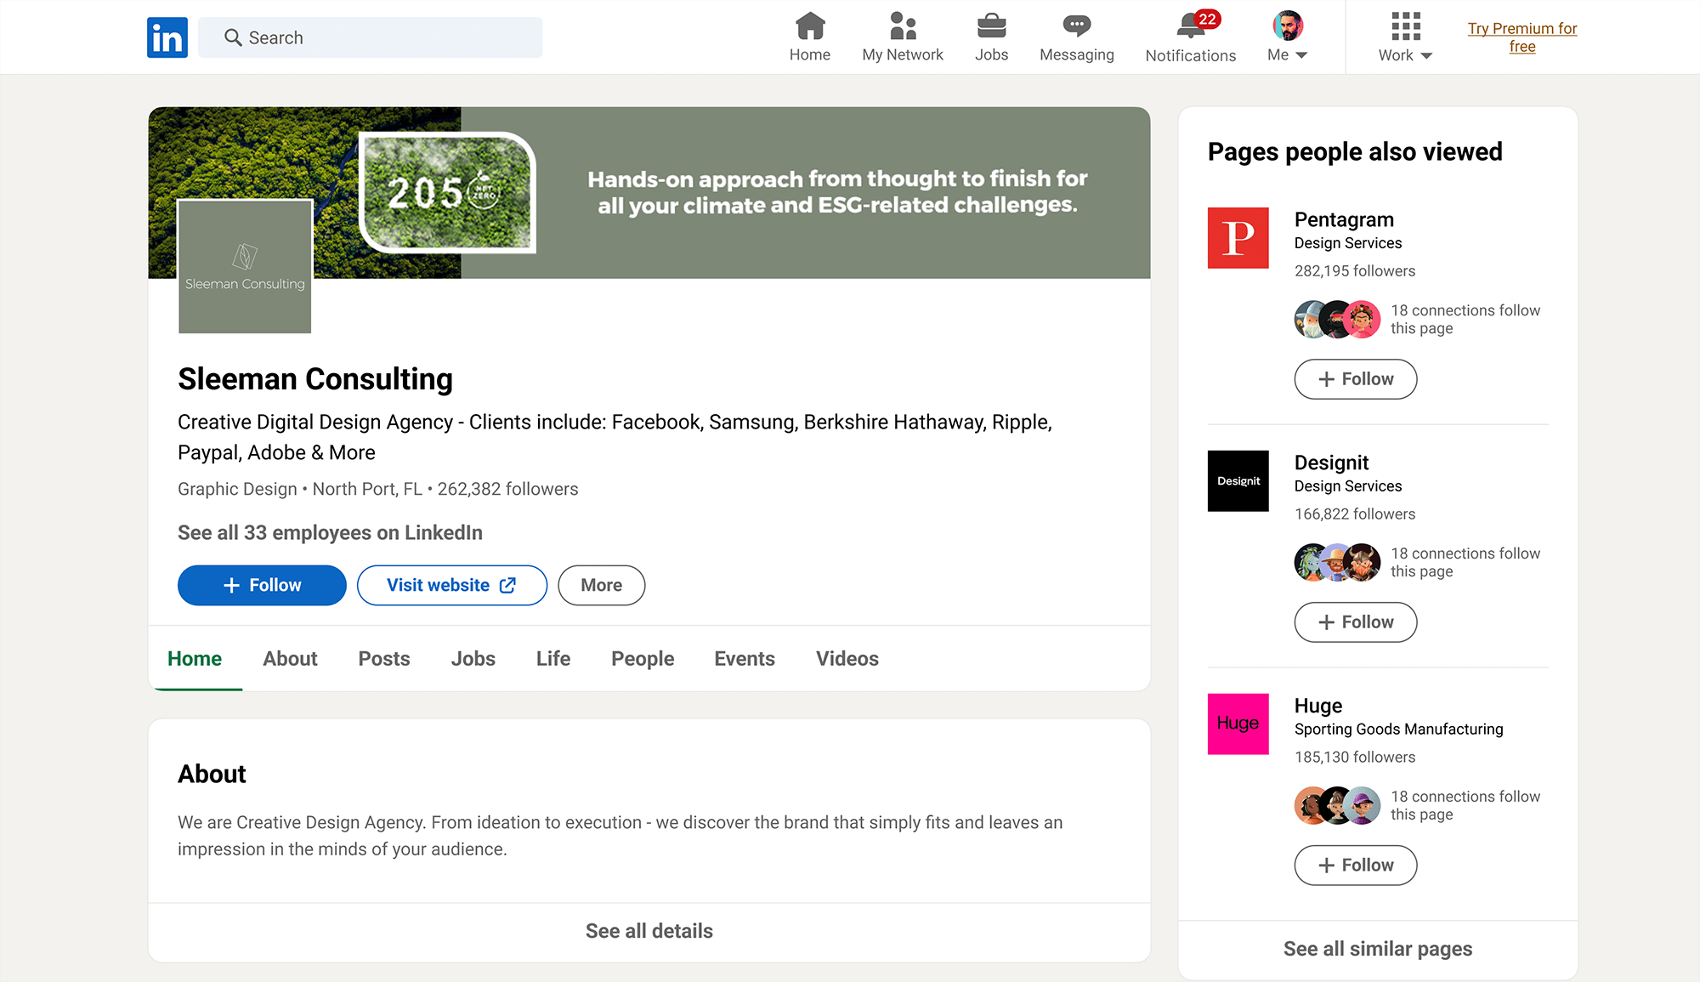Follow Sleeman Consulting
The width and height of the screenshot is (1700, 982).
point(261,585)
